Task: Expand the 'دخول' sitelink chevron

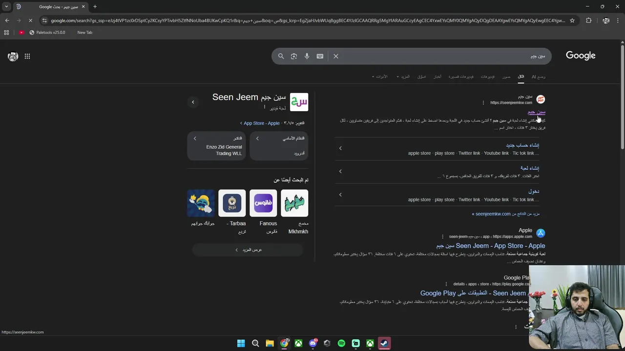Action: point(340,195)
